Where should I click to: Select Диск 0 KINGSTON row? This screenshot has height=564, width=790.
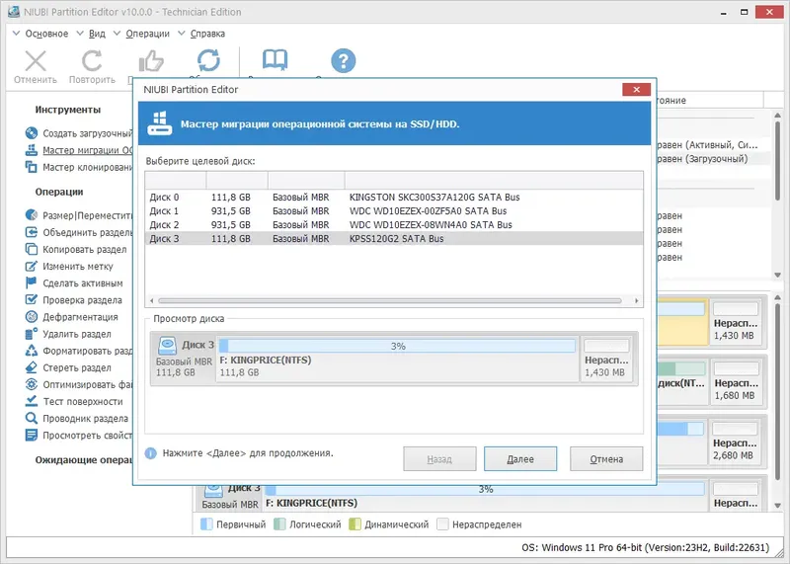[394, 198]
